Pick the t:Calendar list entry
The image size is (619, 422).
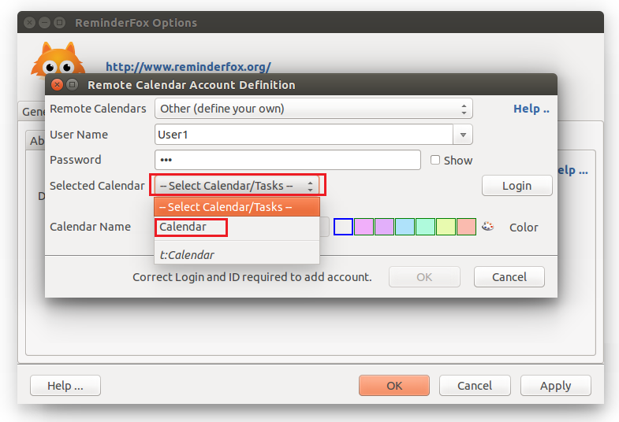pyautogui.click(x=237, y=255)
